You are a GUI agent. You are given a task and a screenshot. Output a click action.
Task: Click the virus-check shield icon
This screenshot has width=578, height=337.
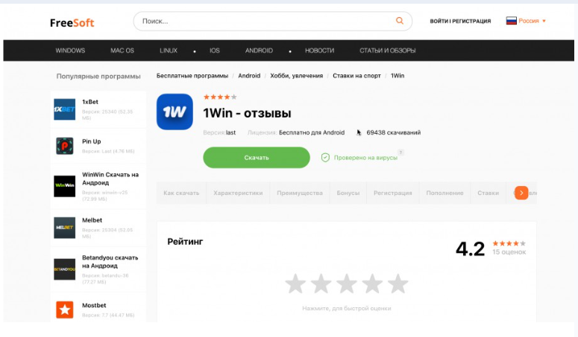pyautogui.click(x=325, y=158)
